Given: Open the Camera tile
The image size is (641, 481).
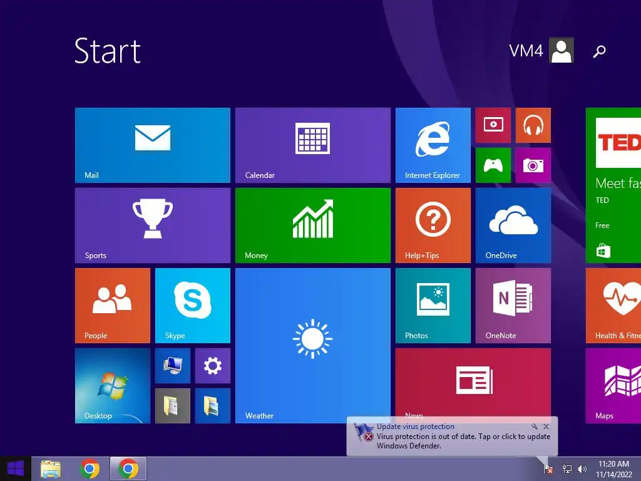Looking at the screenshot, I should [x=533, y=165].
